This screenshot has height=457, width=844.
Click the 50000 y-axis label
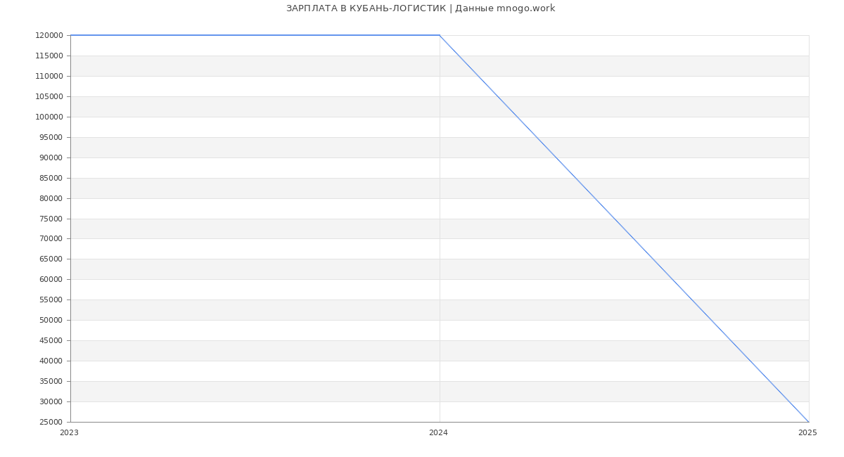coord(51,320)
